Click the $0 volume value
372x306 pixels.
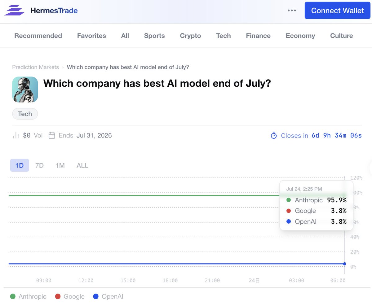point(27,135)
